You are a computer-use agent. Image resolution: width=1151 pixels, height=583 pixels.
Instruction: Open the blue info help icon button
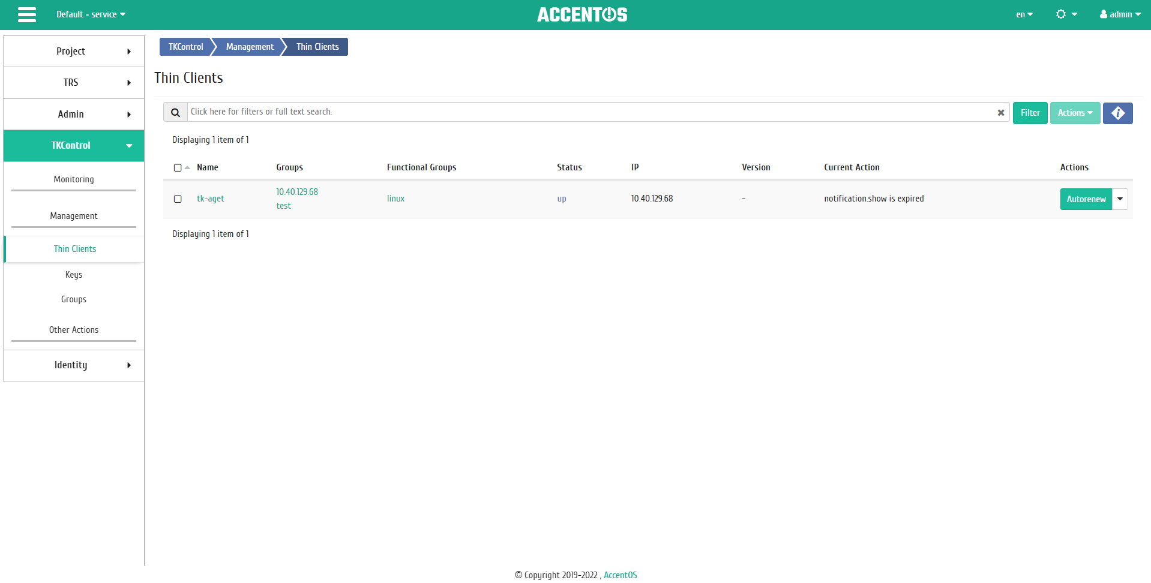coord(1117,113)
